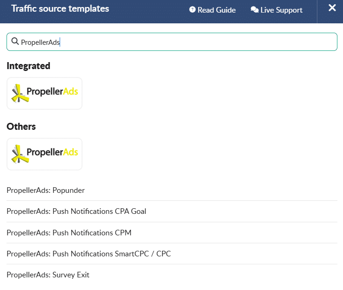This screenshot has height=290, width=343.
Task: Click the question mark Read Guide icon
Action: (x=192, y=10)
